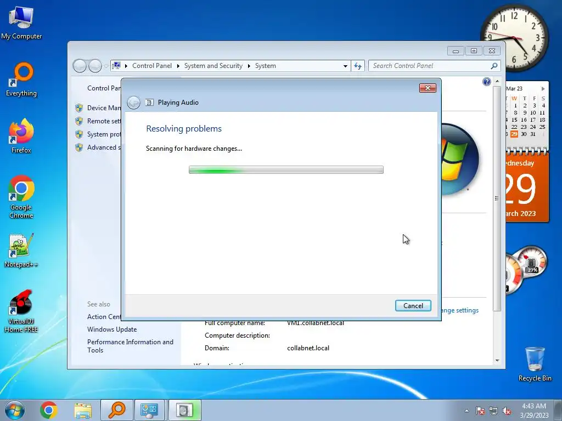This screenshot has height=421, width=562.
Task: Open address bar history dropdown
Action: pos(345,66)
